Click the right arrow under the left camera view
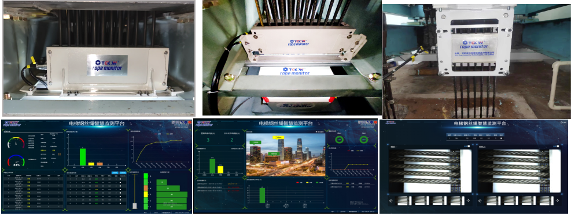The width and height of the screenshot is (571, 216). click(x=468, y=200)
